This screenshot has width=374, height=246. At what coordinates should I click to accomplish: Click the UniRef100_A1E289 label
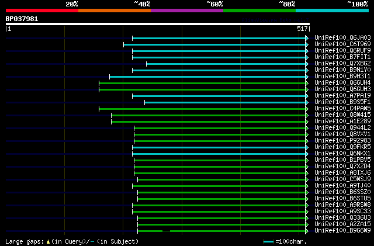(342, 122)
